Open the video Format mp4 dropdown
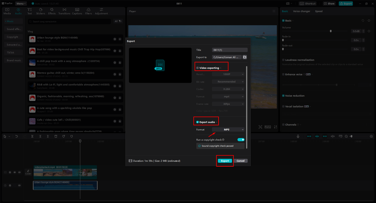This screenshot has height=203, width=376. tap(228, 96)
